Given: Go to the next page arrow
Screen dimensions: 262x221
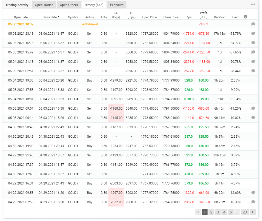Looking at the screenshot, I should [x=253, y=212].
